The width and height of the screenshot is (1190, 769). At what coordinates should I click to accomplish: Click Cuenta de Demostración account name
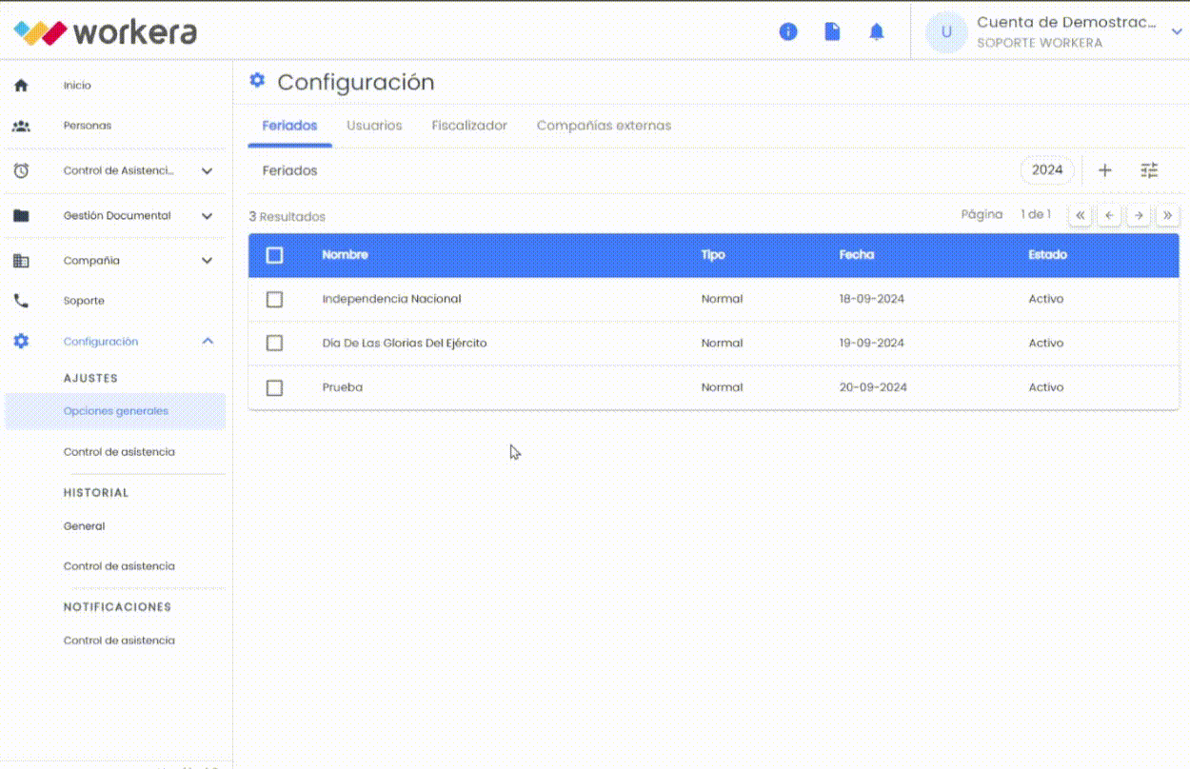(1066, 22)
